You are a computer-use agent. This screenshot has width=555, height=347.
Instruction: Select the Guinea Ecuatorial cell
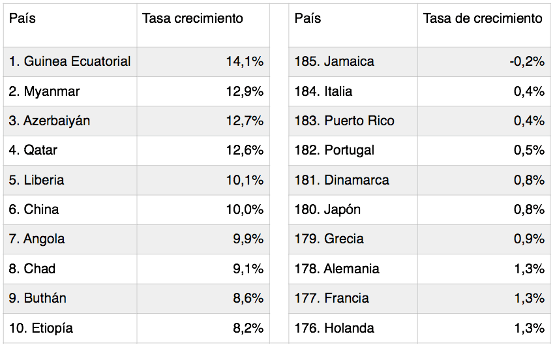coord(70,62)
